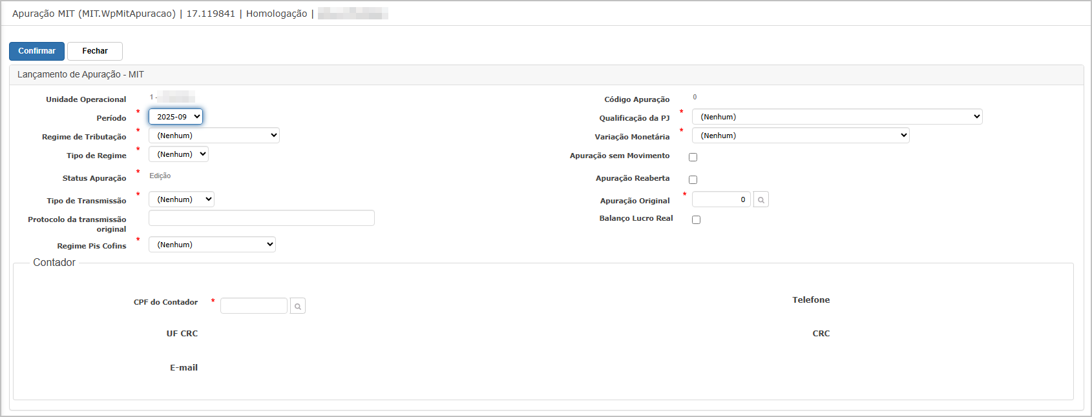The image size is (1092, 417).
Task: Open the Tipo de Regime dropdown
Action: [178, 154]
